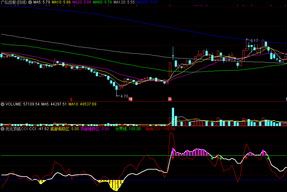The height and width of the screenshot is (192, 287).
Task: Open the 优化顶底CCI indicator dropdown arrow
Action: pos(3,129)
